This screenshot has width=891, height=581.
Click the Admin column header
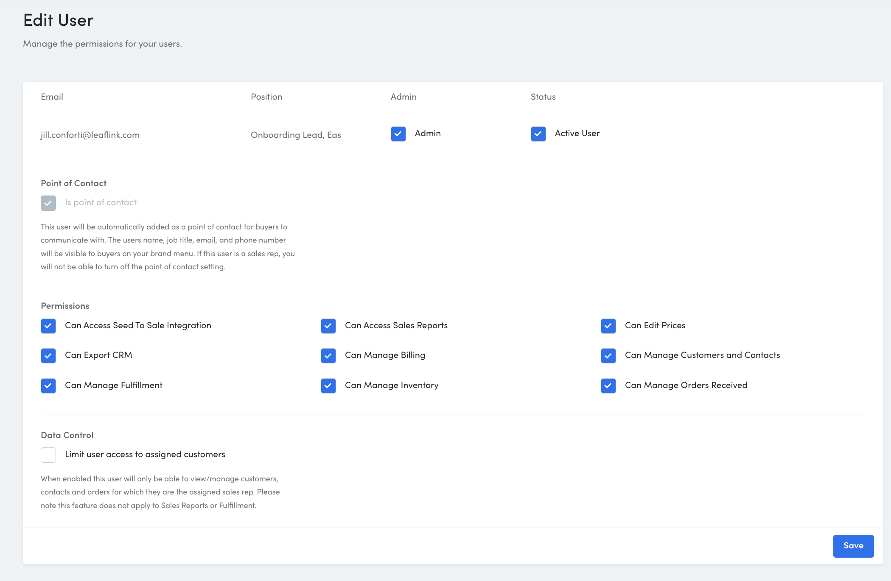point(403,97)
